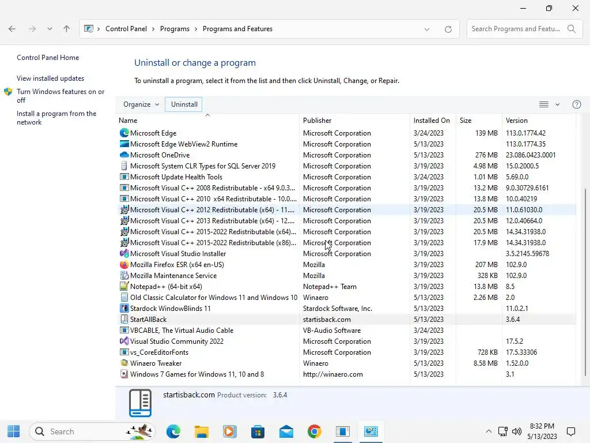Open Windows Start button on taskbar
590x443 pixels.
pyautogui.click(x=14, y=431)
